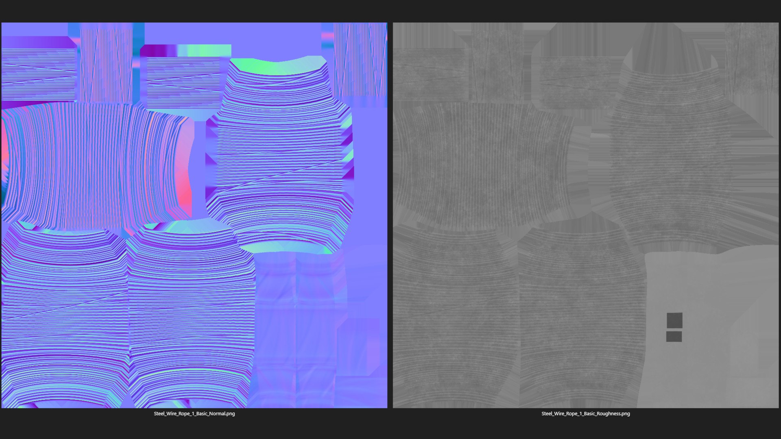Click the Steel_Wire_Rope_1_Basic_Roughness.png file name

tap(586, 414)
